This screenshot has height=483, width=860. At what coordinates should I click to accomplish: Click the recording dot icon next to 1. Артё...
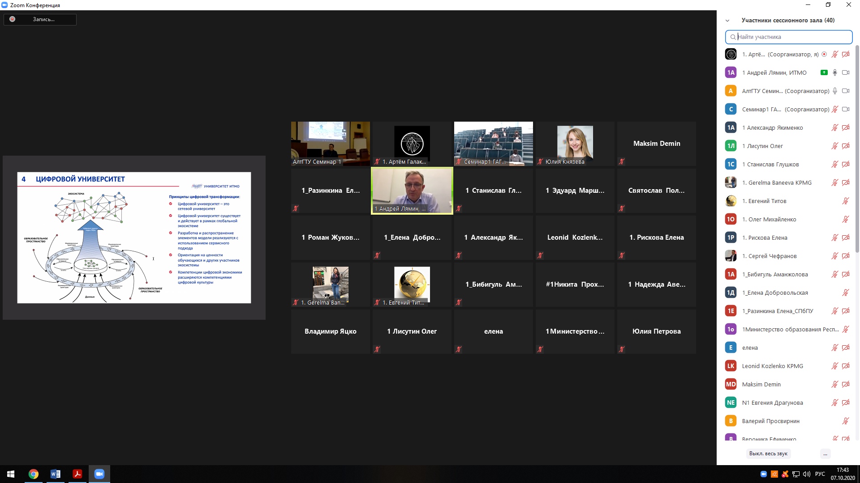824,54
